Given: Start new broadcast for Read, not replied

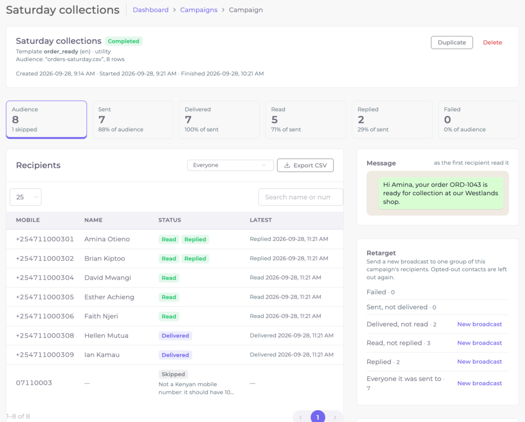Looking at the screenshot, I should [479, 343].
